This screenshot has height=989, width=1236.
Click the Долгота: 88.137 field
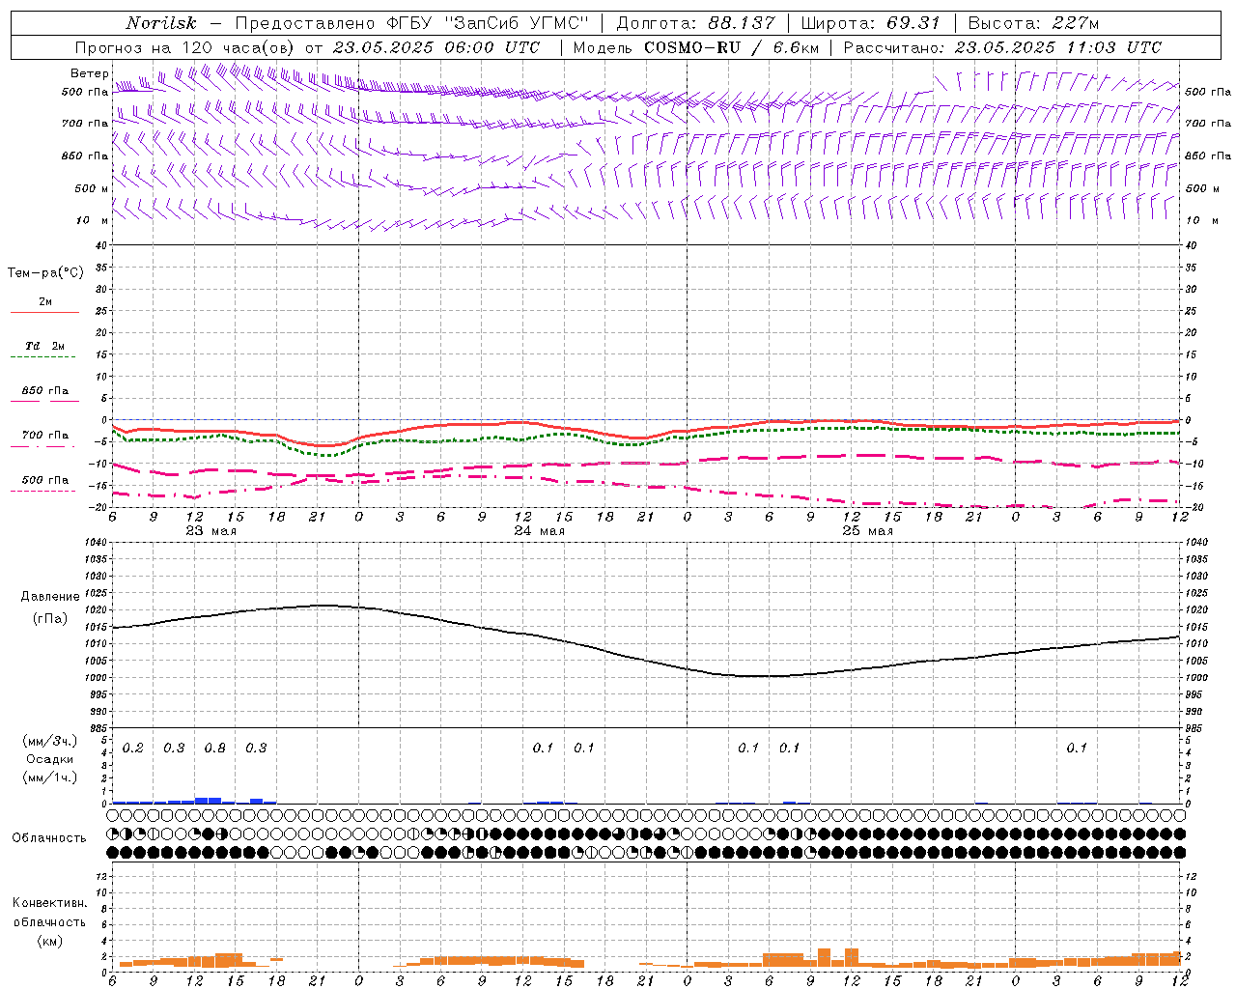(695, 23)
